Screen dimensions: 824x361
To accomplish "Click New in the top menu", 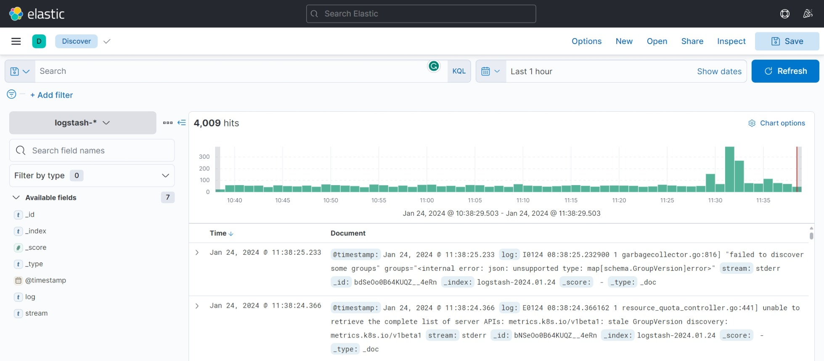I will [x=624, y=41].
